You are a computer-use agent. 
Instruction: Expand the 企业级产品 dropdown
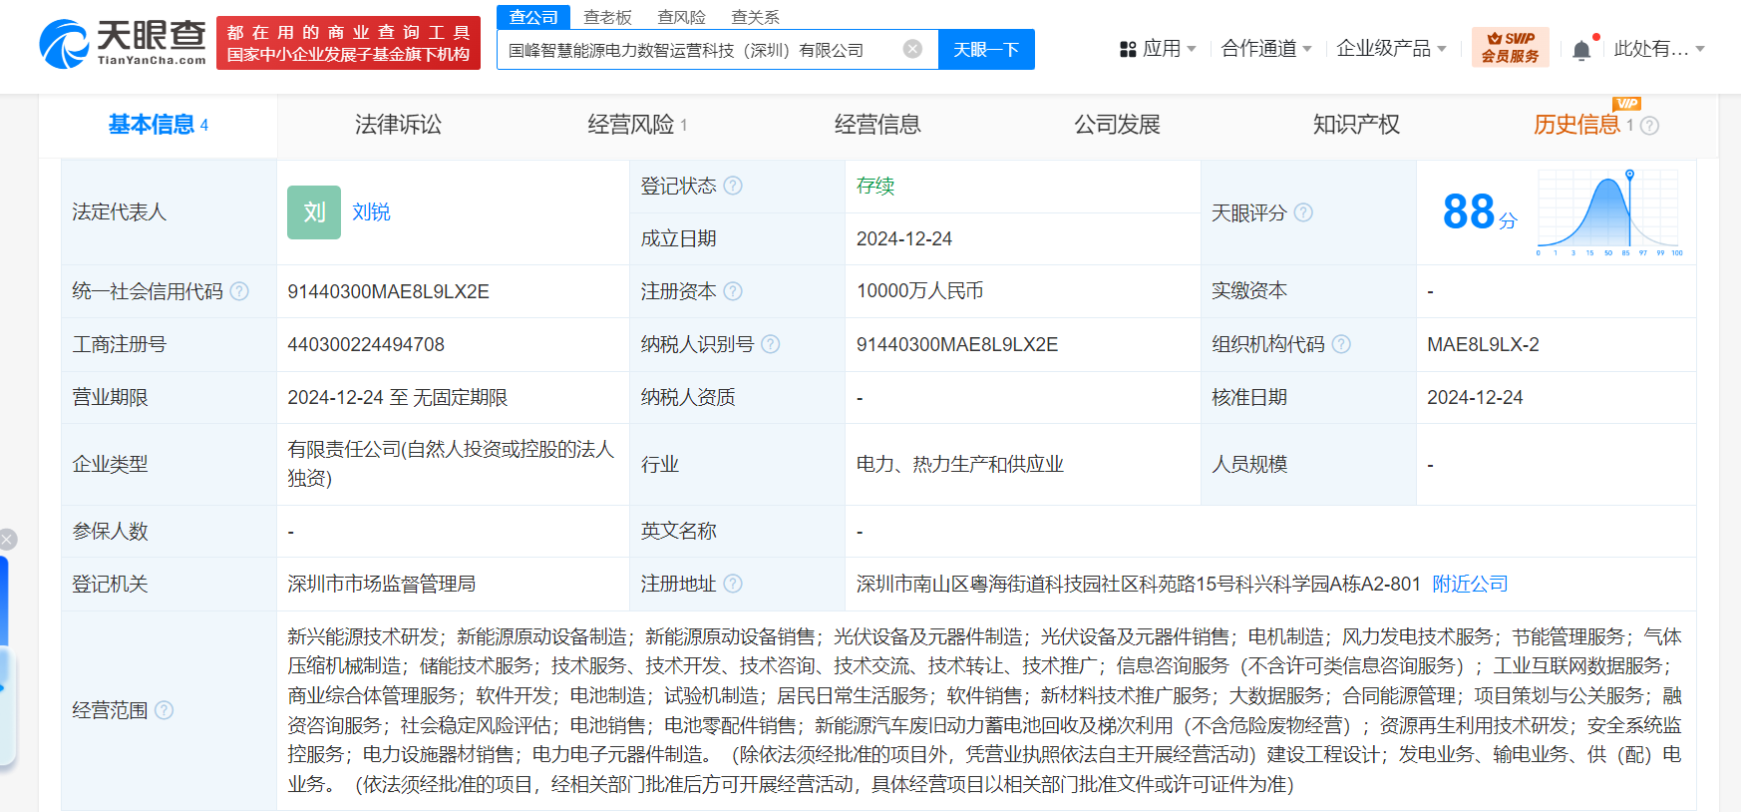pyautogui.click(x=1390, y=49)
